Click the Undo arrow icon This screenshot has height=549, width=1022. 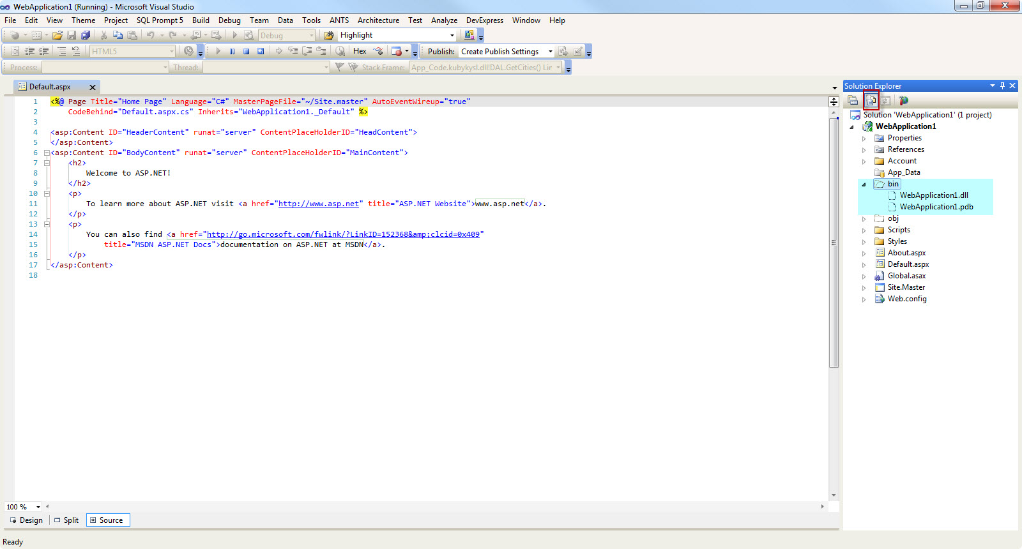pyautogui.click(x=150, y=35)
